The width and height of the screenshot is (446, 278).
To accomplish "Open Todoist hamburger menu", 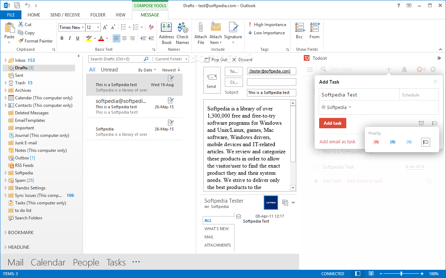I will (x=310, y=70).
